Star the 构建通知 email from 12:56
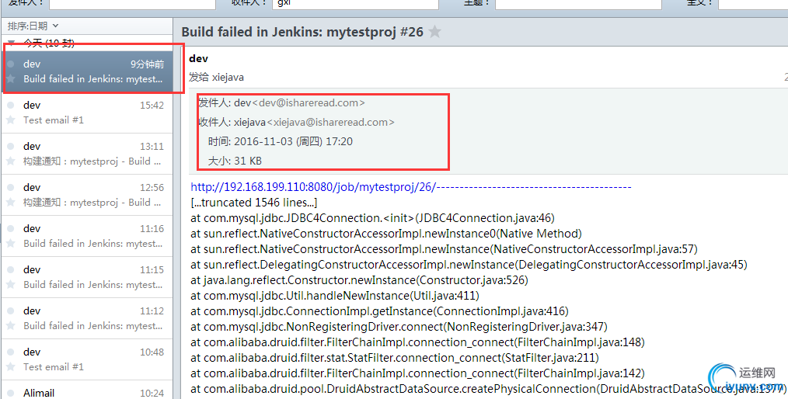The image size is (788, 399). point(11,203)
